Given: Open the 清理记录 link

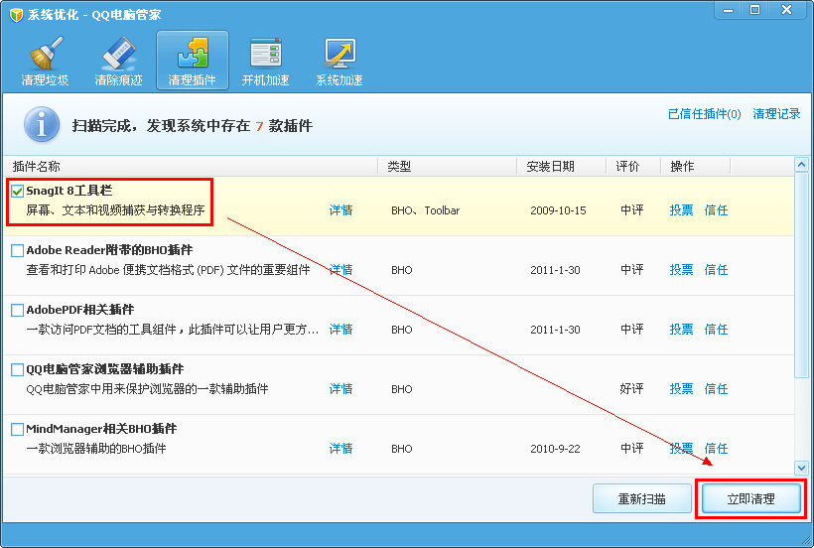Looking at the screenshot, I should pos(776,114).
